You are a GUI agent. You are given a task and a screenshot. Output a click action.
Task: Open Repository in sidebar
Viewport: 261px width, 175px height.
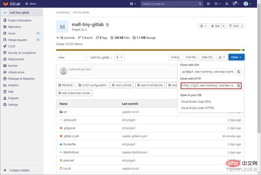(x=15, y=27)
